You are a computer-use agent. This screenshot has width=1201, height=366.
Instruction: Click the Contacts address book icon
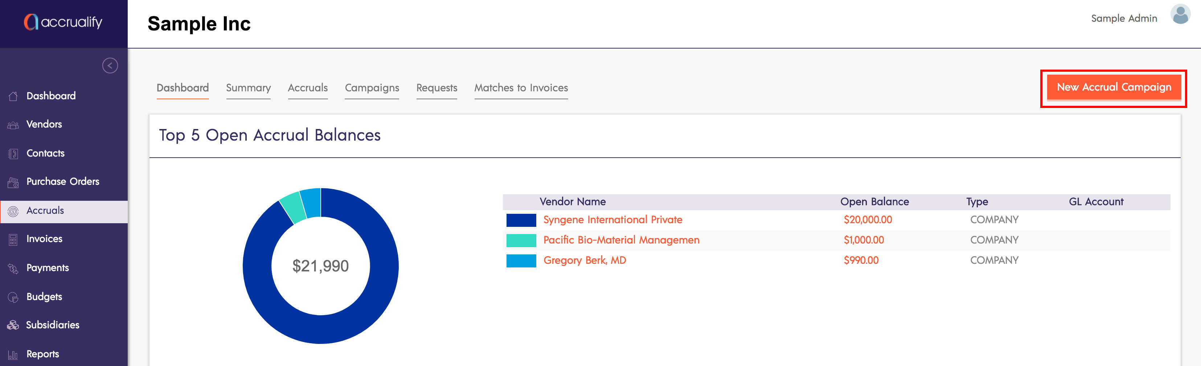[x=13, y=154]
